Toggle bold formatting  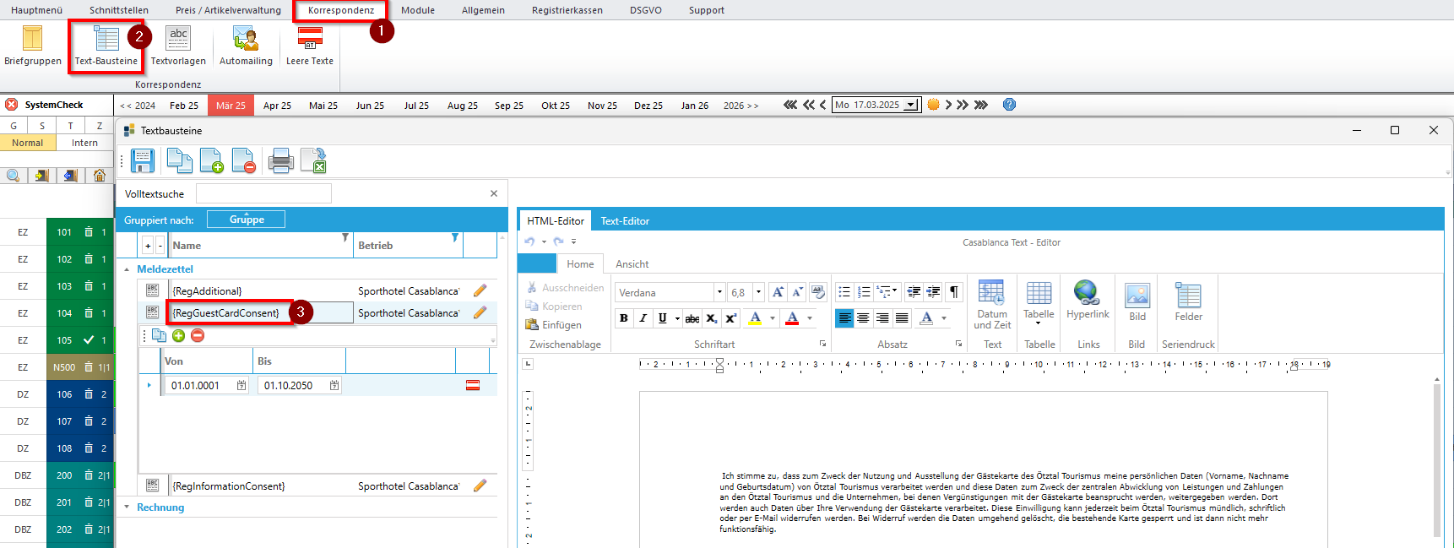[624, 318]
